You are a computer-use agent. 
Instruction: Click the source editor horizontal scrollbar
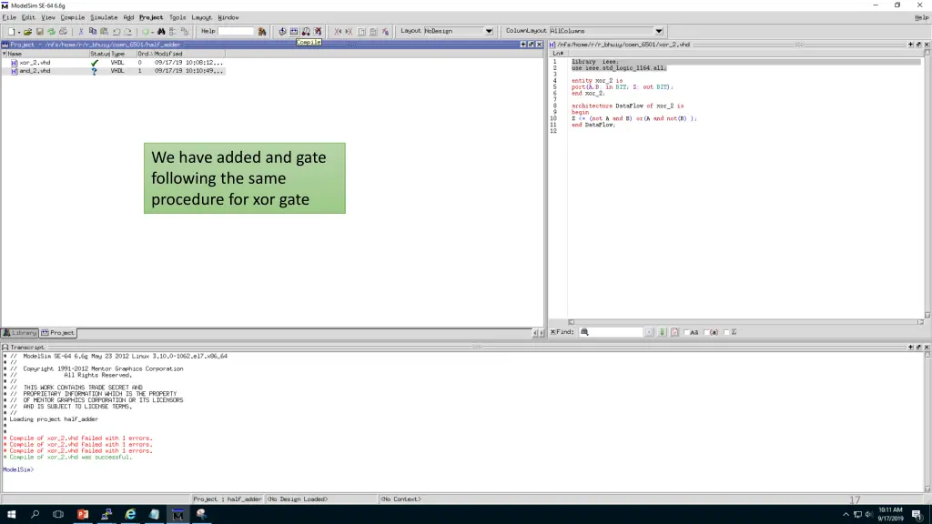(x=745, y=322)
